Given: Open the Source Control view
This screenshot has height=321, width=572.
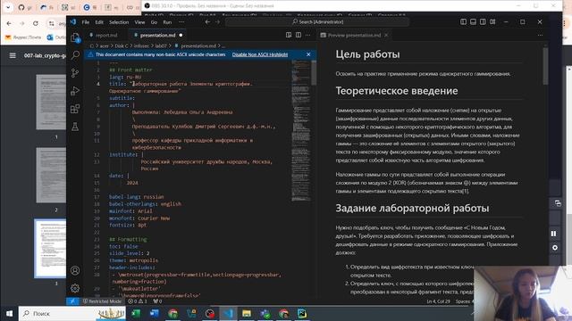Looking at the screenshot, I should pos(75,73).
